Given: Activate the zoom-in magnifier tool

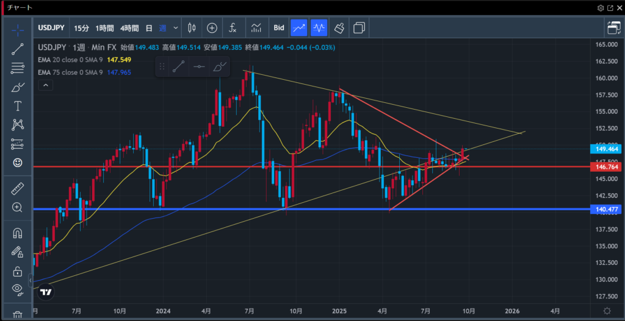Looking at the screenshot, I should tap(18, 208).
